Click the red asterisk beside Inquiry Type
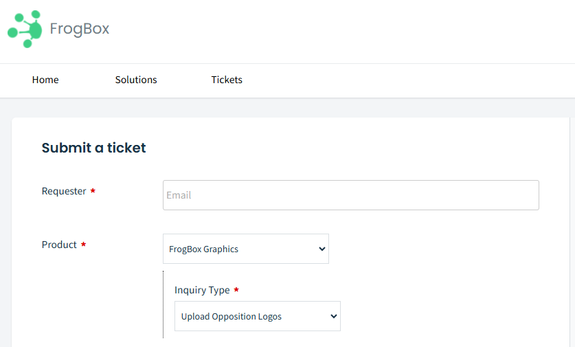 pyautogui.click(x=236, y=290)
